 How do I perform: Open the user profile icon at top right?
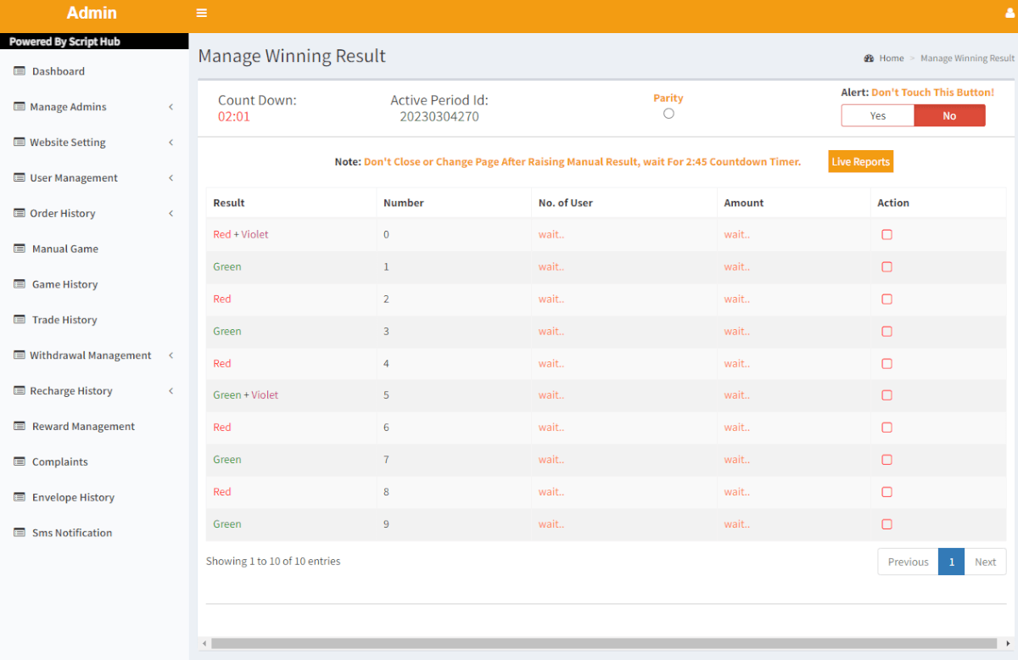coord(1010,13)
